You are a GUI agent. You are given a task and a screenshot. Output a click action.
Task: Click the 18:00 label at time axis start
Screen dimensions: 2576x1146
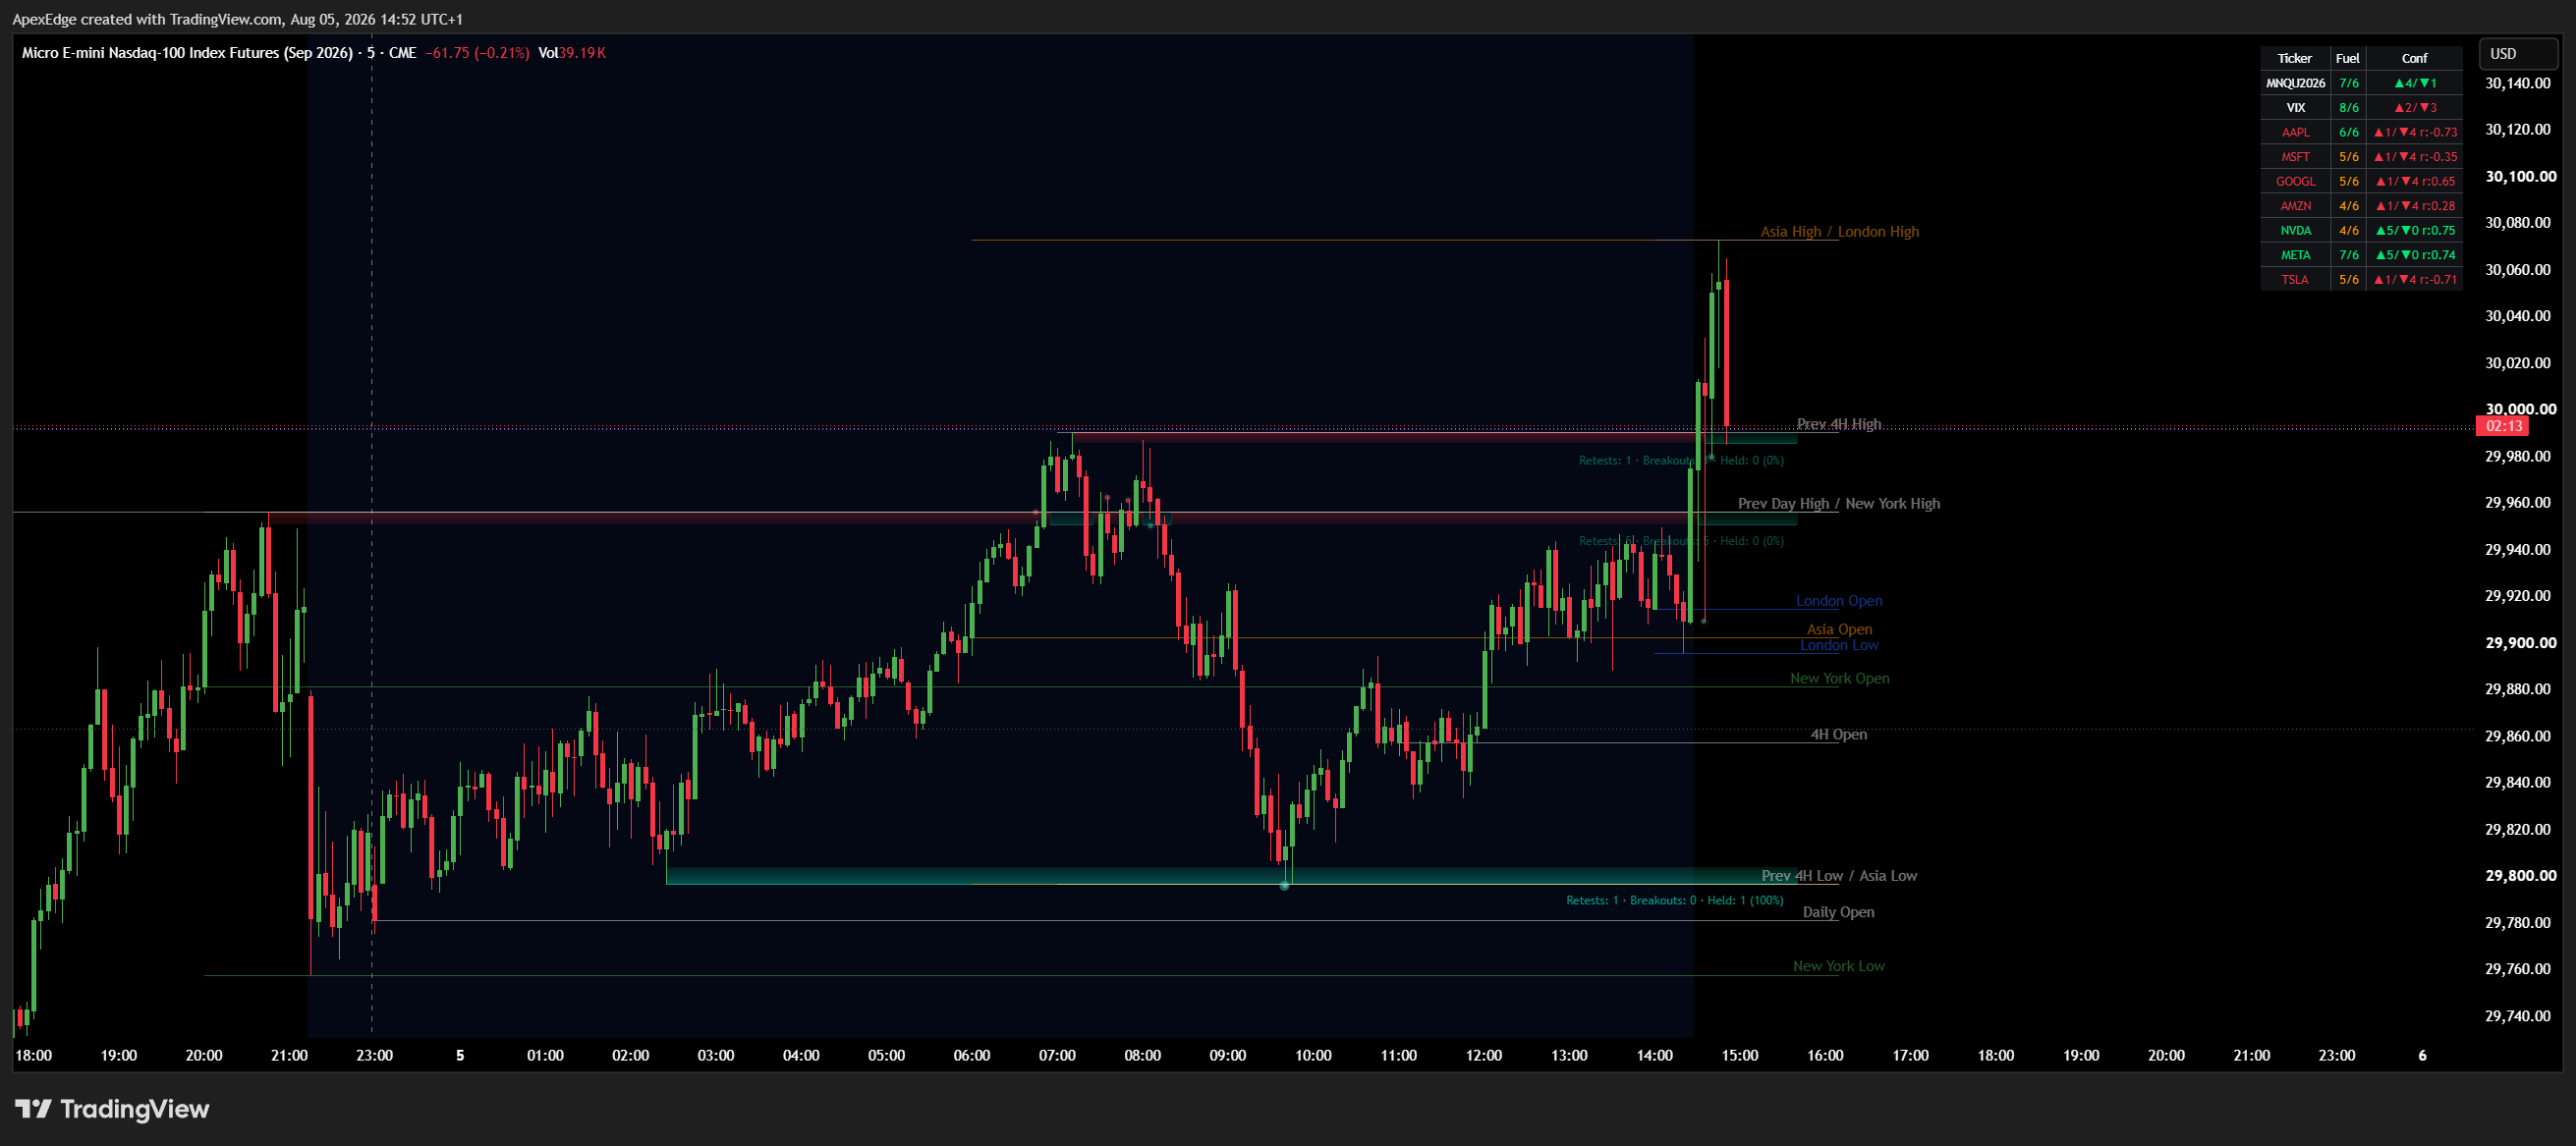pyautogui.click(x=33, y=1055)
